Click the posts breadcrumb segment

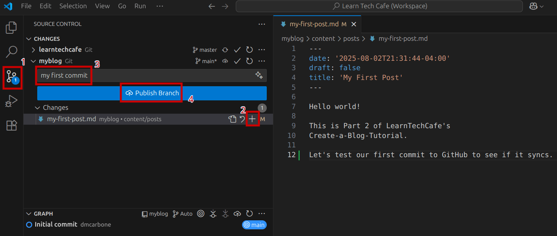[x=351, y=39]
